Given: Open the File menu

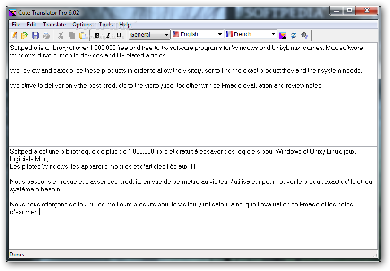Looking at the screenshot, I should coord(16,25).
